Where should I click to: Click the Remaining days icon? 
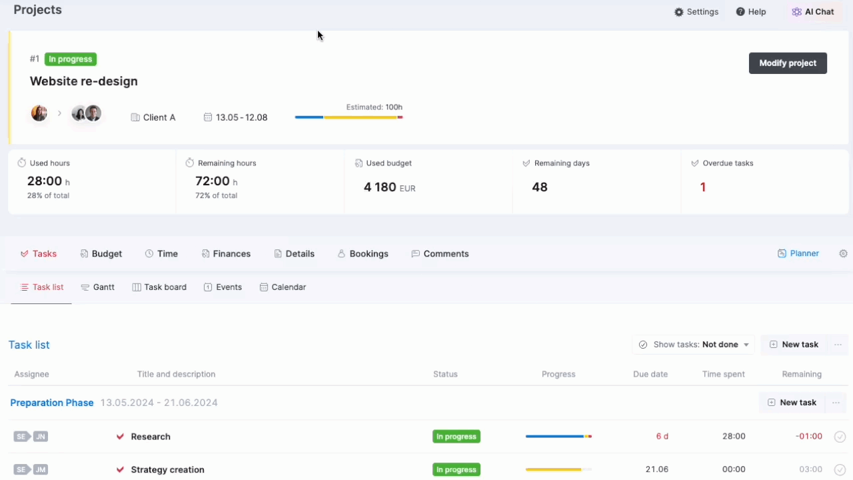click(526, 163)
